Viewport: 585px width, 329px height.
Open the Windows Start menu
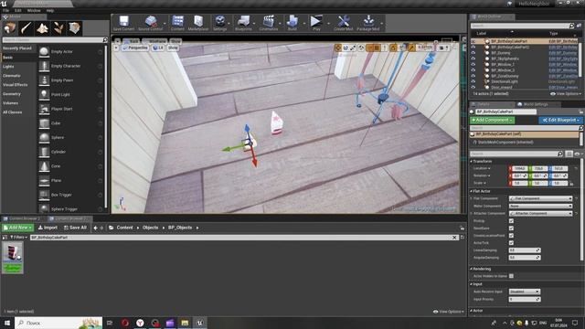click(7, 323)
